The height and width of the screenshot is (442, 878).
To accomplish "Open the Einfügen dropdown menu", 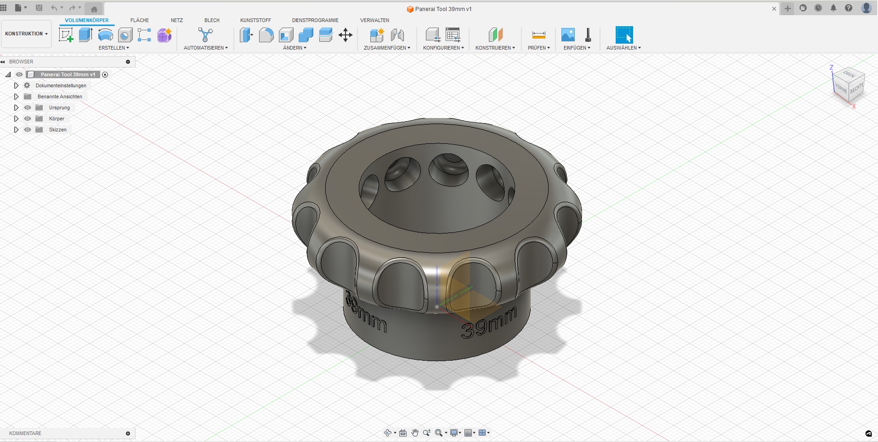I will 577,48.
